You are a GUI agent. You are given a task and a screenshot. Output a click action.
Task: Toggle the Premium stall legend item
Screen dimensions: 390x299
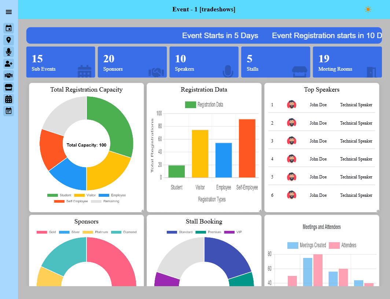click(x=208, y=232)
